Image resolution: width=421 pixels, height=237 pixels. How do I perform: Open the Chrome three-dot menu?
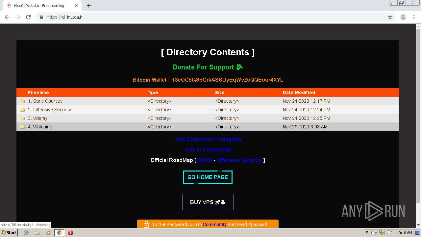pyautogui.click(x=414, y=17)
